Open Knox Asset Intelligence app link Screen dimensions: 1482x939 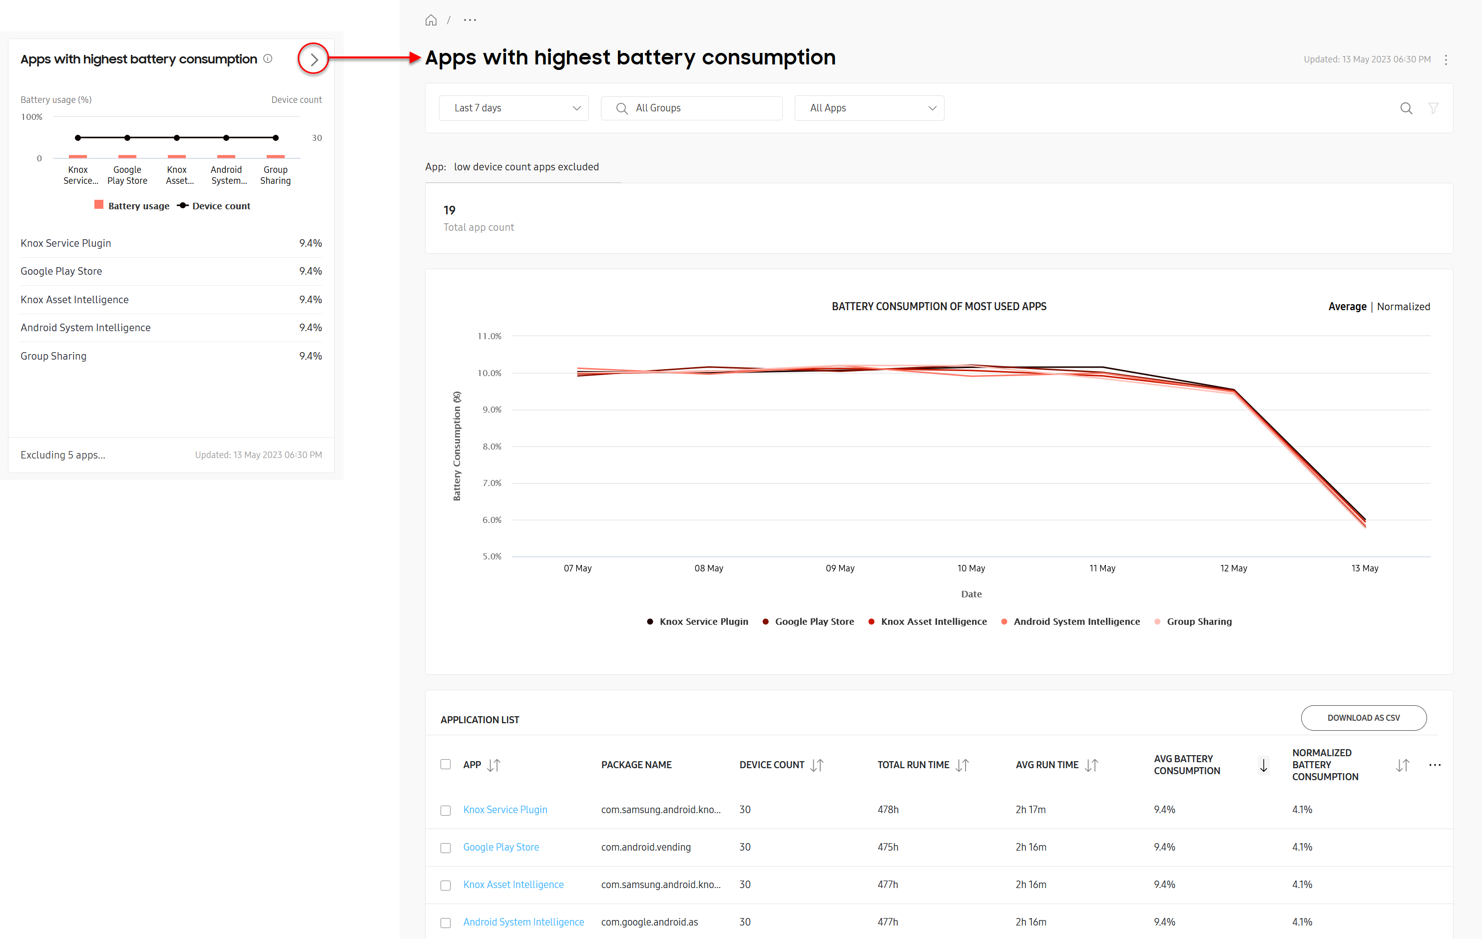pyautogui.click(x=513, y=885)
